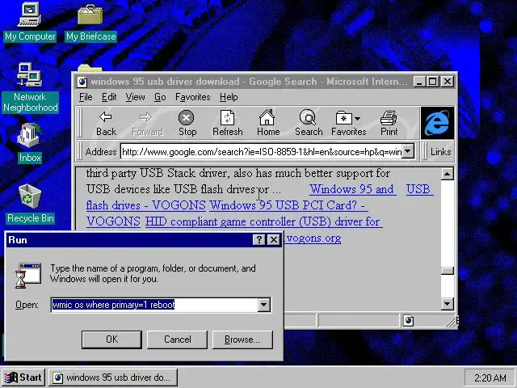Image resolution: width=517 pixels, height=388 pixels.
Task: Click the address bar URL field
Action: tap(261, 151)
